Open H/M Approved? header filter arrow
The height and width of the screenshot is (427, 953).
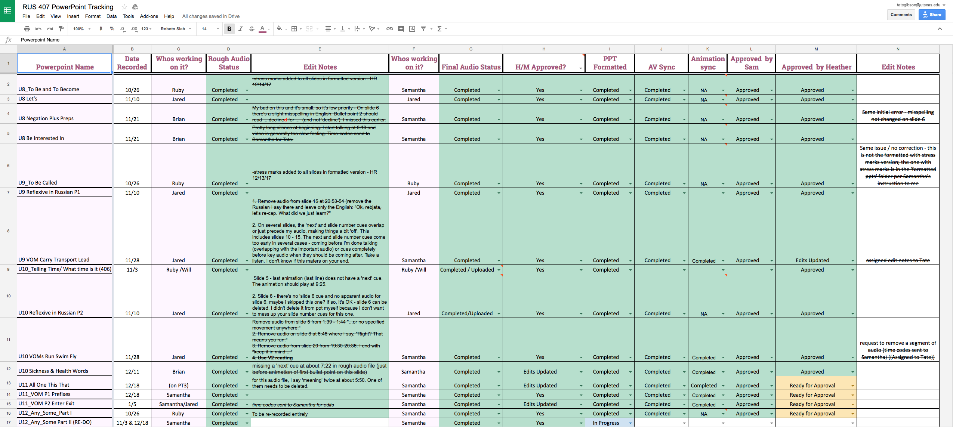[580, 68]
